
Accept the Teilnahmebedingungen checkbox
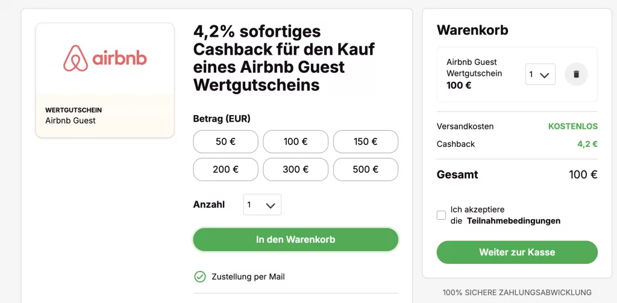click(x=442, y=215)
